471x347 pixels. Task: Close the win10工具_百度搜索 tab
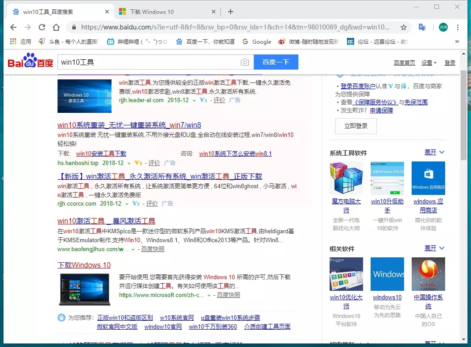pos(107,12)
